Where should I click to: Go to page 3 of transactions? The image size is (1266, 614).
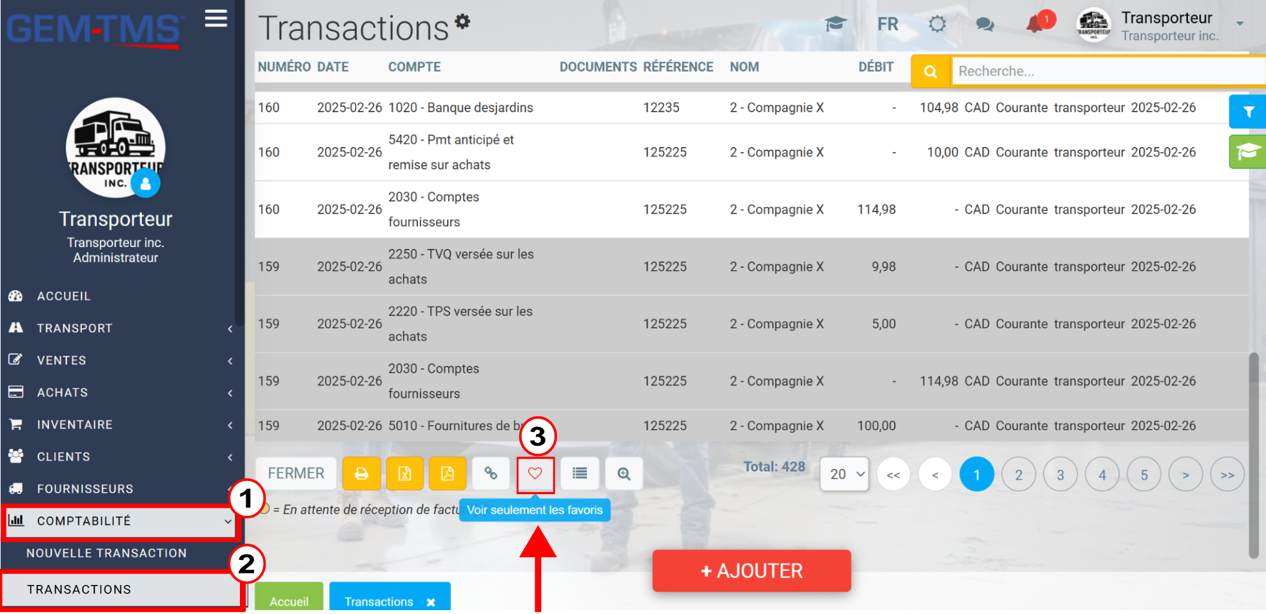pos(1060,475)
